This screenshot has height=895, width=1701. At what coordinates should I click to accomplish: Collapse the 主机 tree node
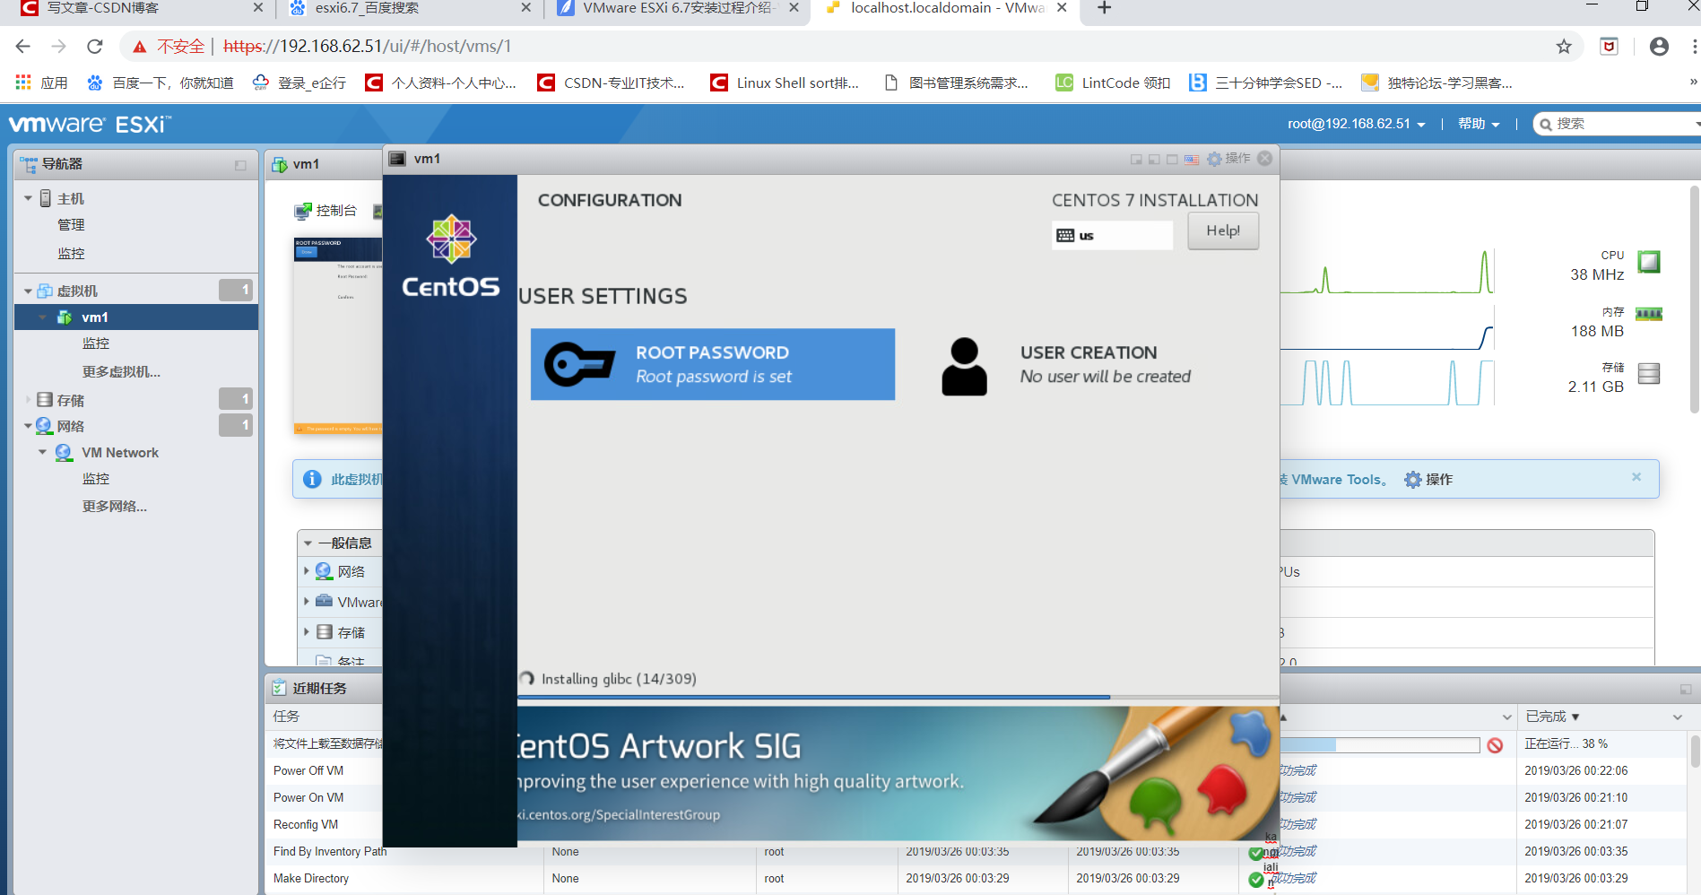tap(28, 198)
